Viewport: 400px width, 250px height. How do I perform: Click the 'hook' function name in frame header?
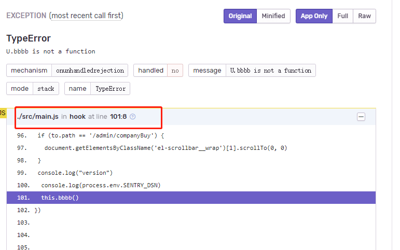pyautogui.click(x=77, y=117)
